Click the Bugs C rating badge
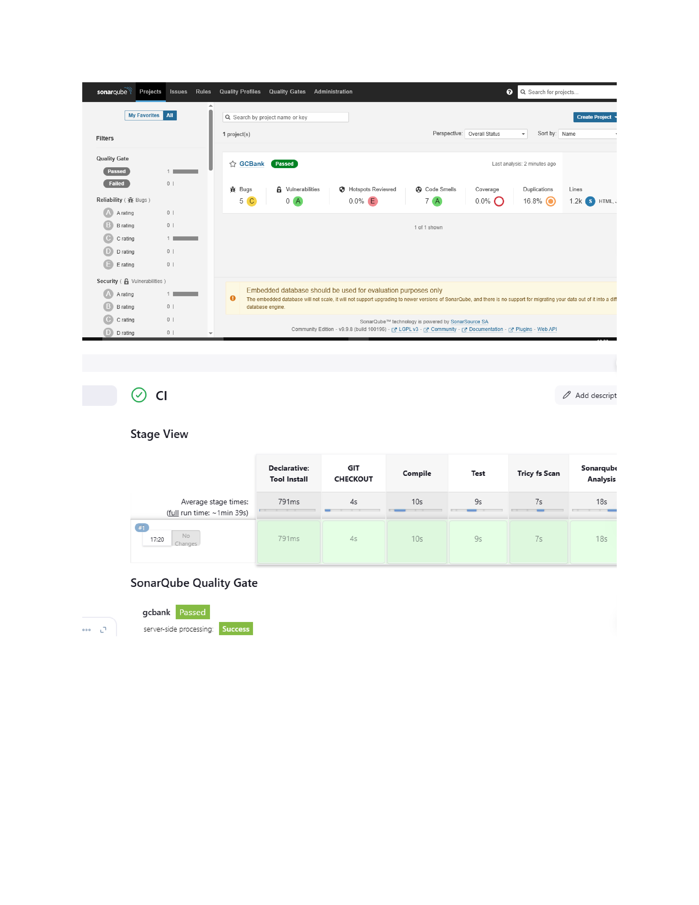Screen dimensions: 699x905 coord(251,201)
